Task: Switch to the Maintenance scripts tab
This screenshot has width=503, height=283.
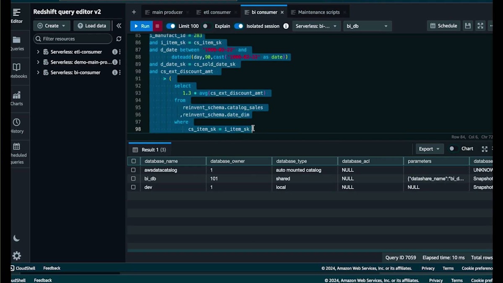Action: click(319, 12)
